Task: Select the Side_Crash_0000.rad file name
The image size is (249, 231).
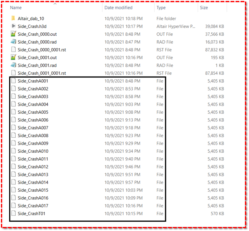Action: pos(37,42)
